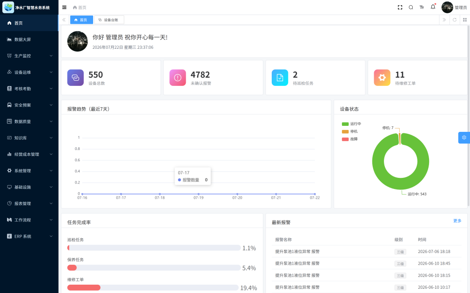Expand the ERP 系统 menu

tap(29, 236)
